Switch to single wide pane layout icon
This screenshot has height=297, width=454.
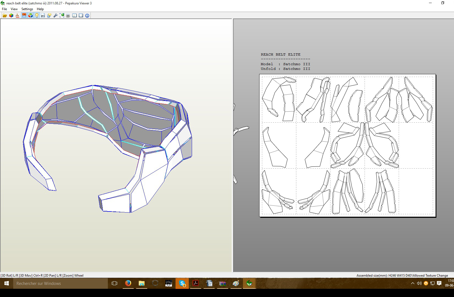click(81, 16)
